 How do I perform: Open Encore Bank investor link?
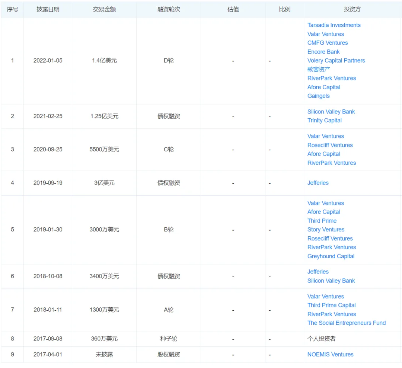point(323,52)
